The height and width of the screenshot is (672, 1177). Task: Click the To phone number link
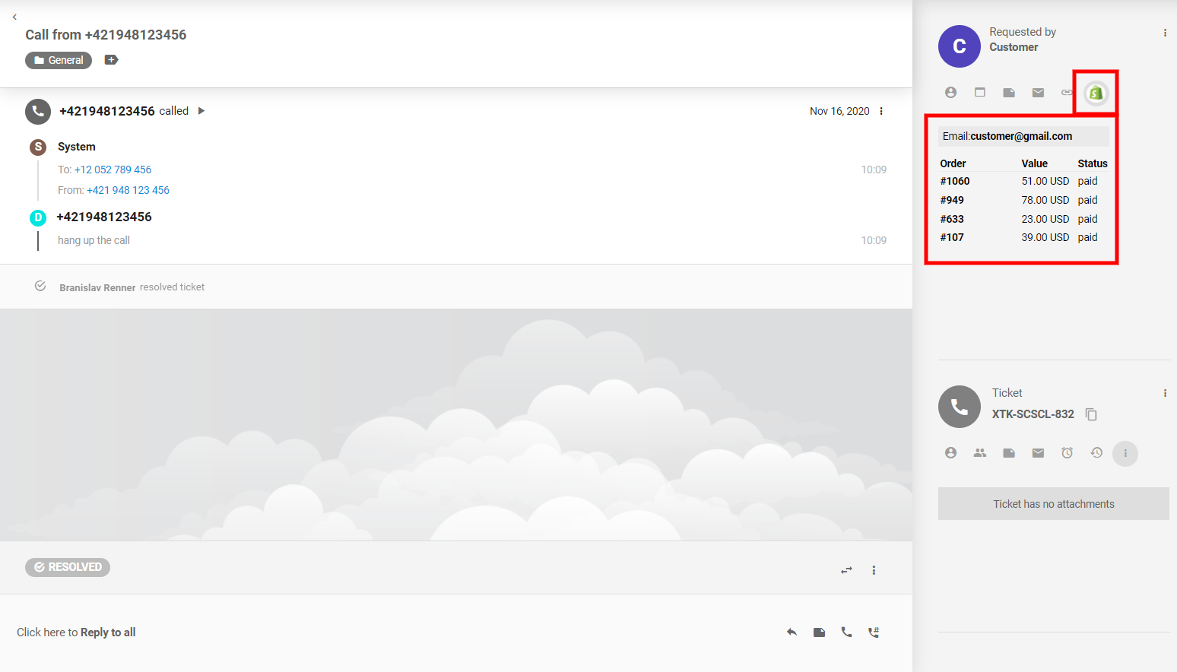(x=113, y=170)
